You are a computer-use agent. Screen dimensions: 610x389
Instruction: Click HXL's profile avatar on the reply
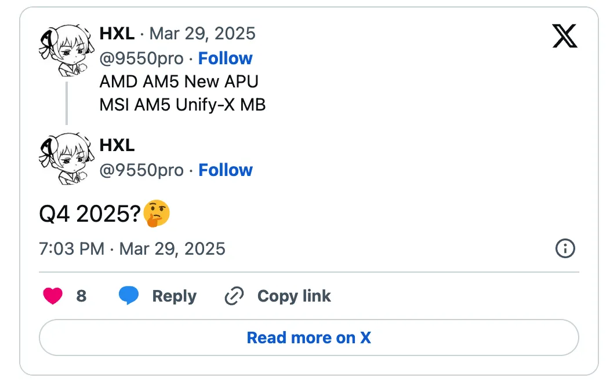tap(66, 160)
